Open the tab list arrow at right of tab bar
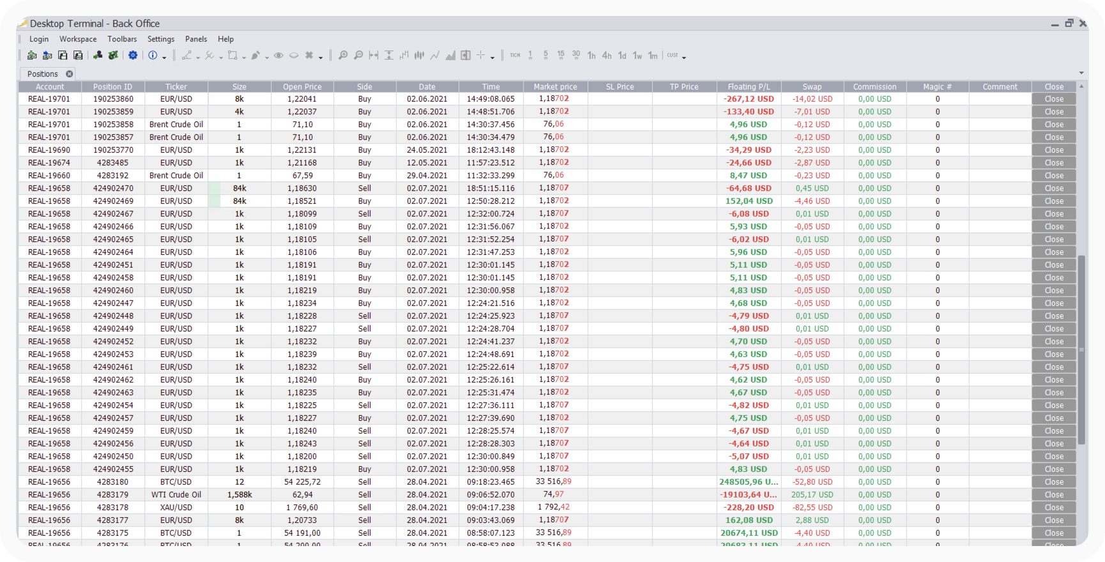Viewport: 1105px width, 562px height. [1081, 73]
